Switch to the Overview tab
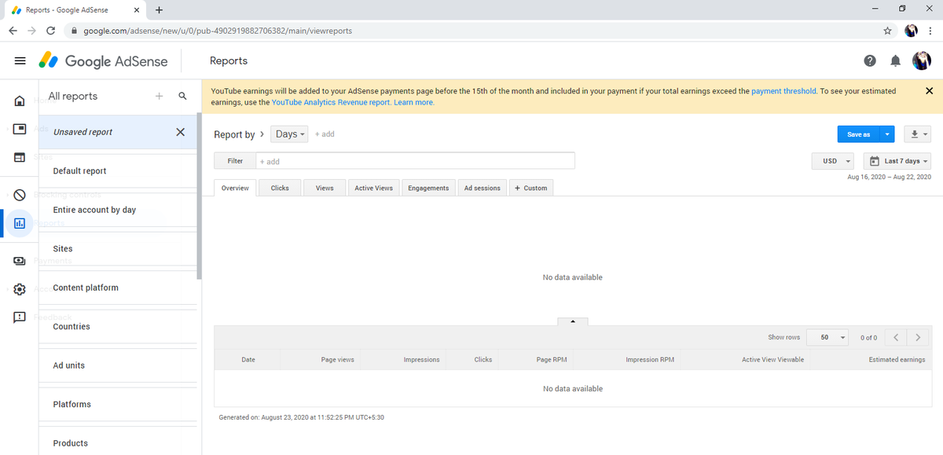This screenshot has height=455, width=943. point(235,188)
